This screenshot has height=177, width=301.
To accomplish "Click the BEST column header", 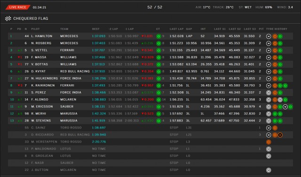I will click(x=96, y=29).
